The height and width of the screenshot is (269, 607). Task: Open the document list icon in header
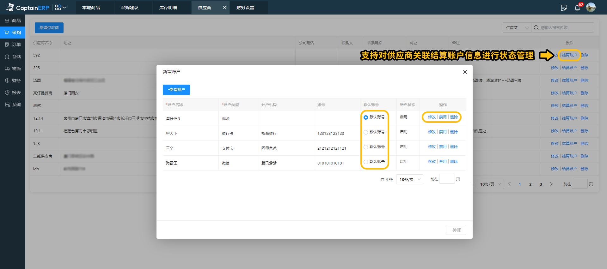[564, 8]
